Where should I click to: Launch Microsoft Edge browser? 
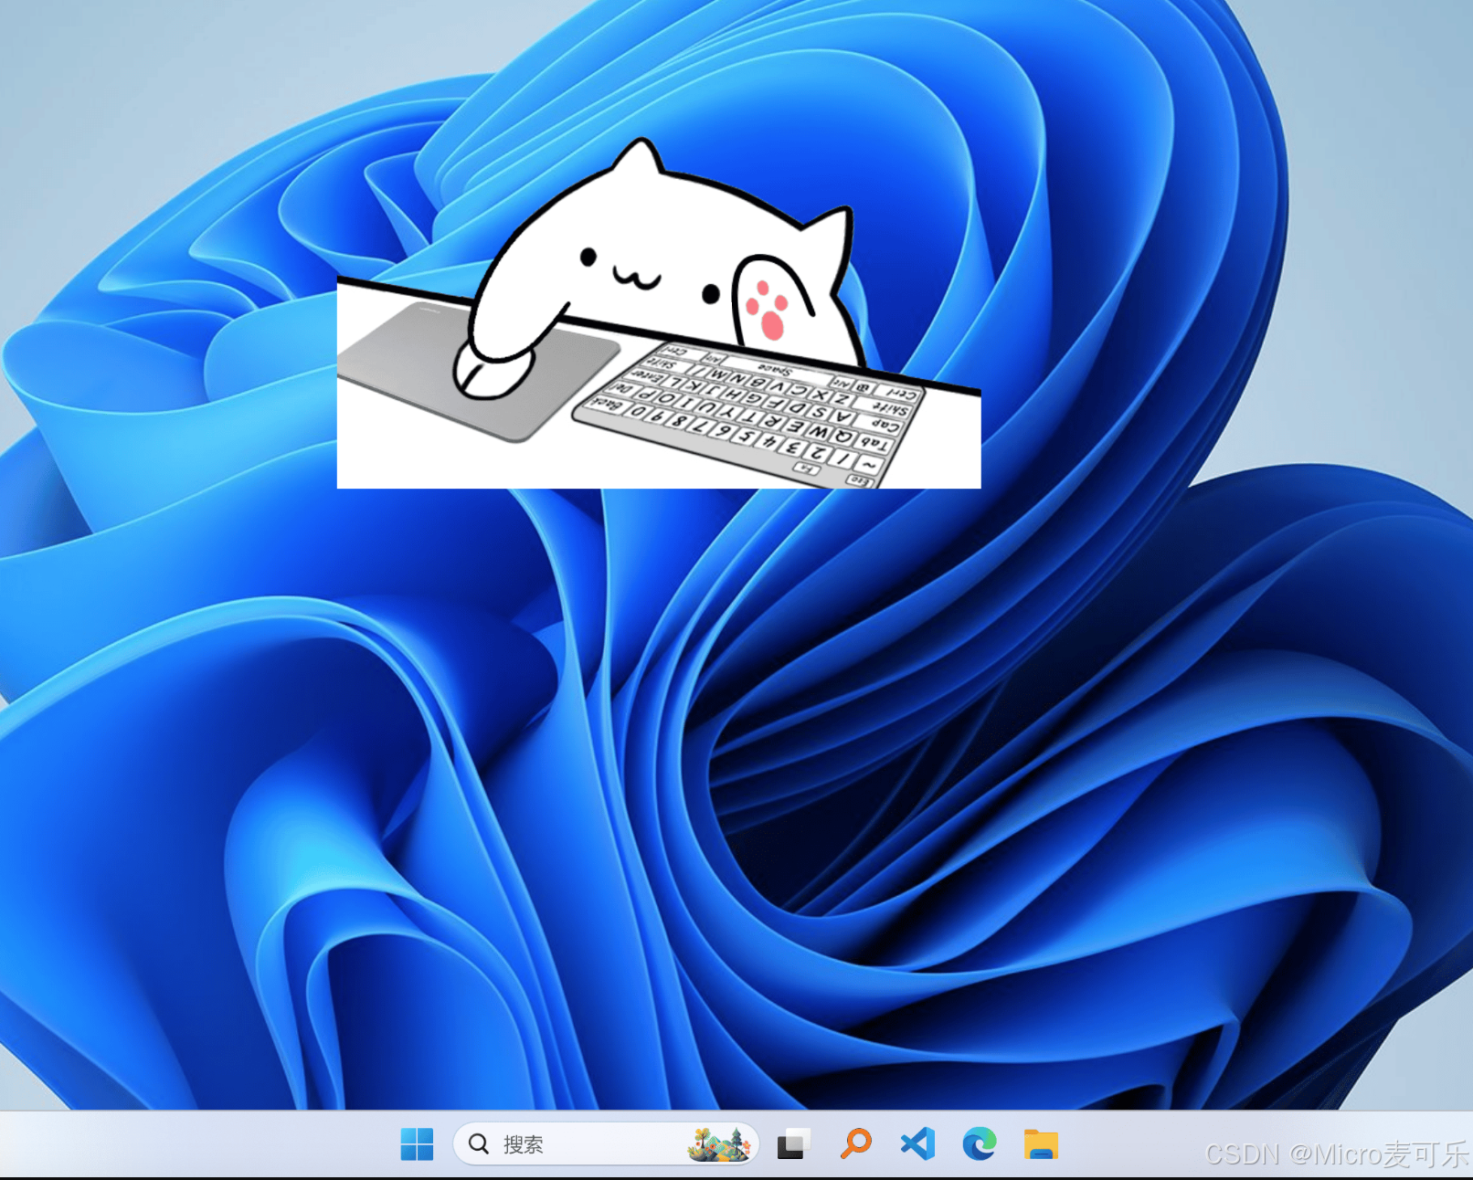click(x=980, y=1143)
